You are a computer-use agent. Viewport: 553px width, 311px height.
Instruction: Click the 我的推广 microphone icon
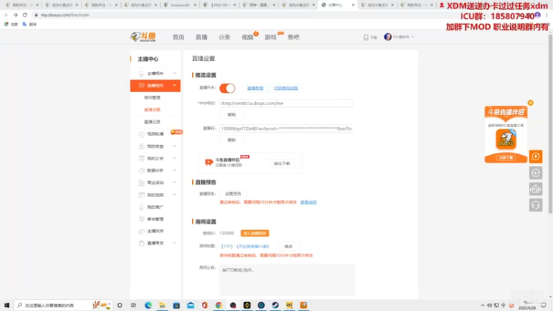click(142, 207)
